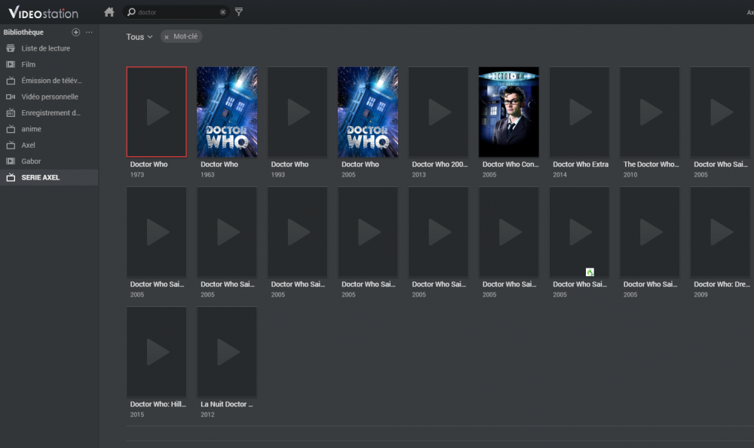
Task: Open the library more options ellipsis
Action: (x=89, y=32)
